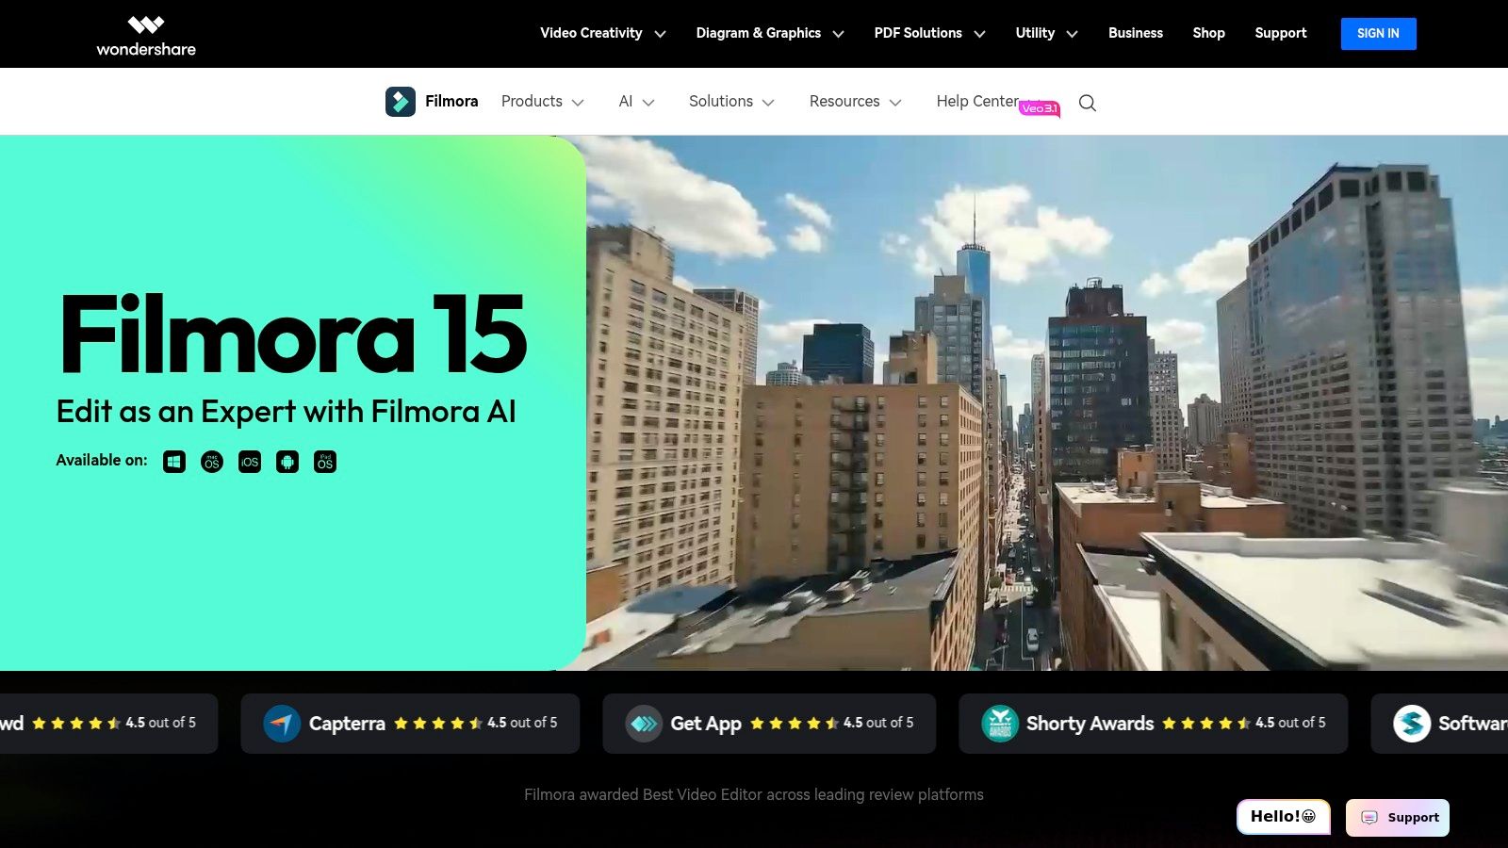Select the Help Center menu item
The height and width of the screenshot is (848, 1508).
[x=976, y=101]
